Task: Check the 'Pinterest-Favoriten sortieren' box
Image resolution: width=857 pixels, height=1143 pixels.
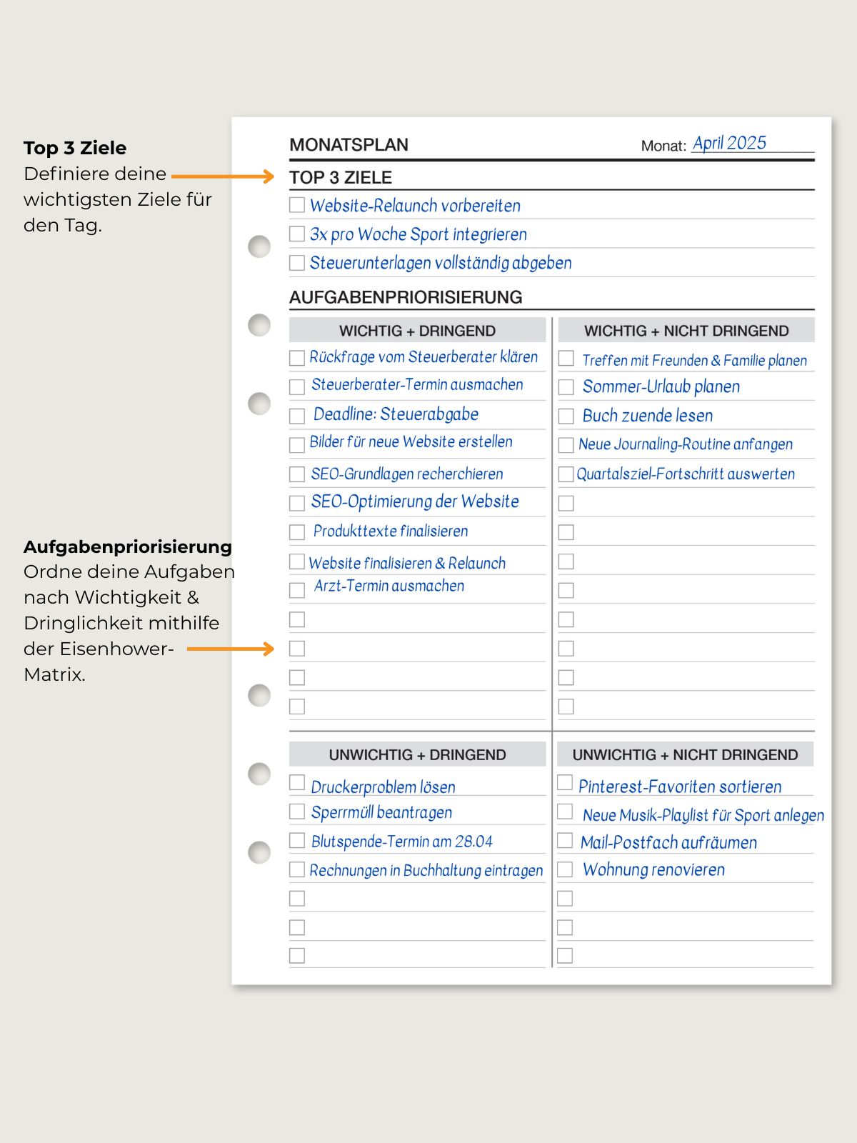Action: pyautogui.click(x=565, y=782)
